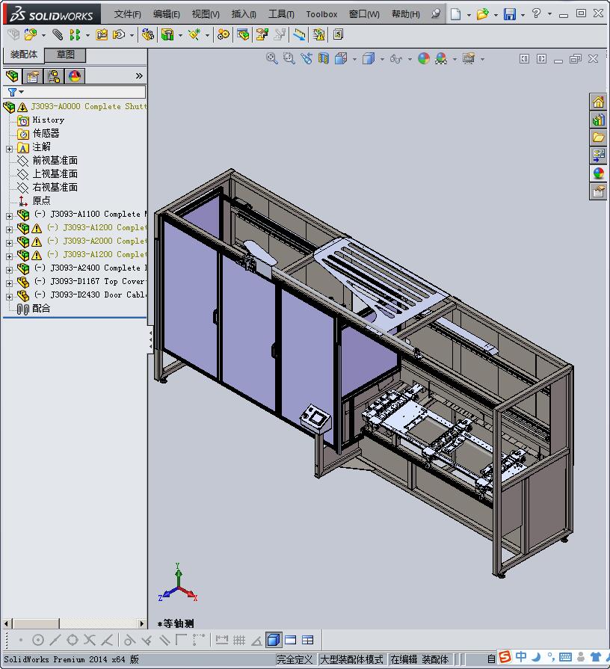Switch to DisplayManager tab icon

coord(75,76)
